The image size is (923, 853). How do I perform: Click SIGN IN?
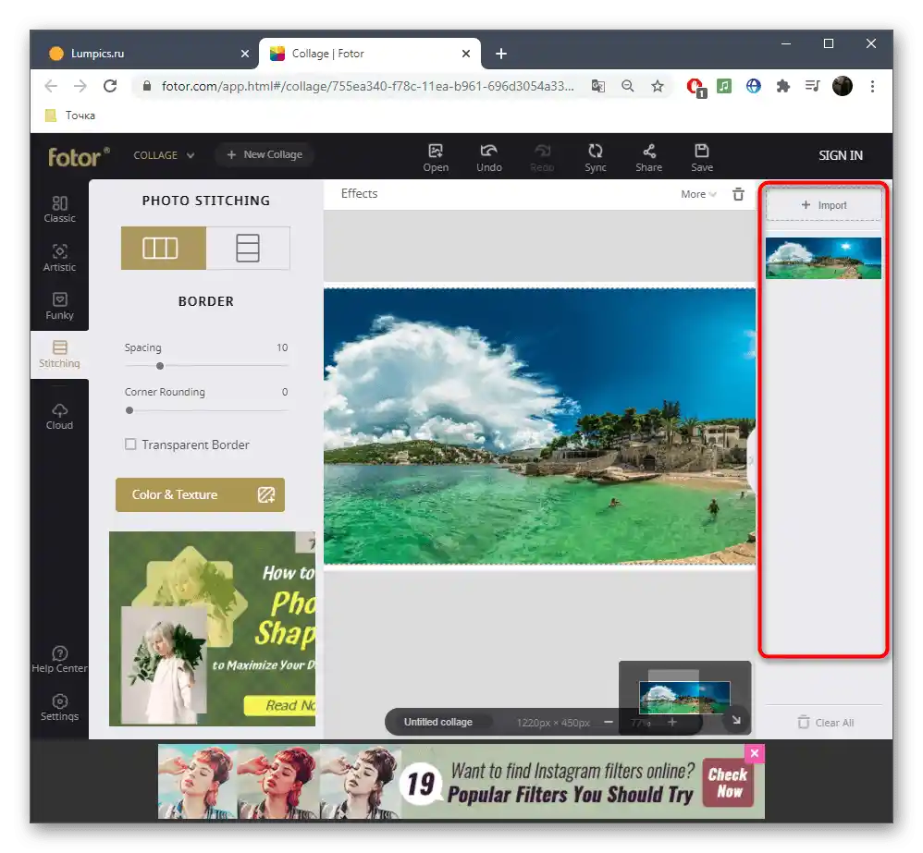(x=840, y=155)
